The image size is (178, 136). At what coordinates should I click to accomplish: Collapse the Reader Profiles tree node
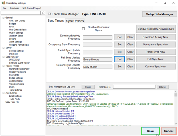pyautogui.click(x=3, y=66)
